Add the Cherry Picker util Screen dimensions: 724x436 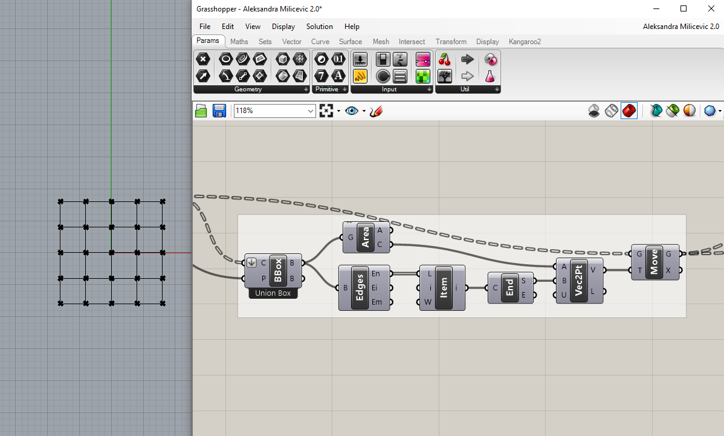point(445,59)
